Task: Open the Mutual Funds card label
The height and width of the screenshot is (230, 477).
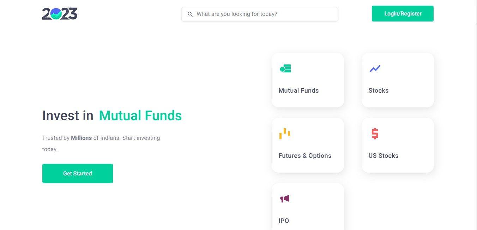Action: 298,91
